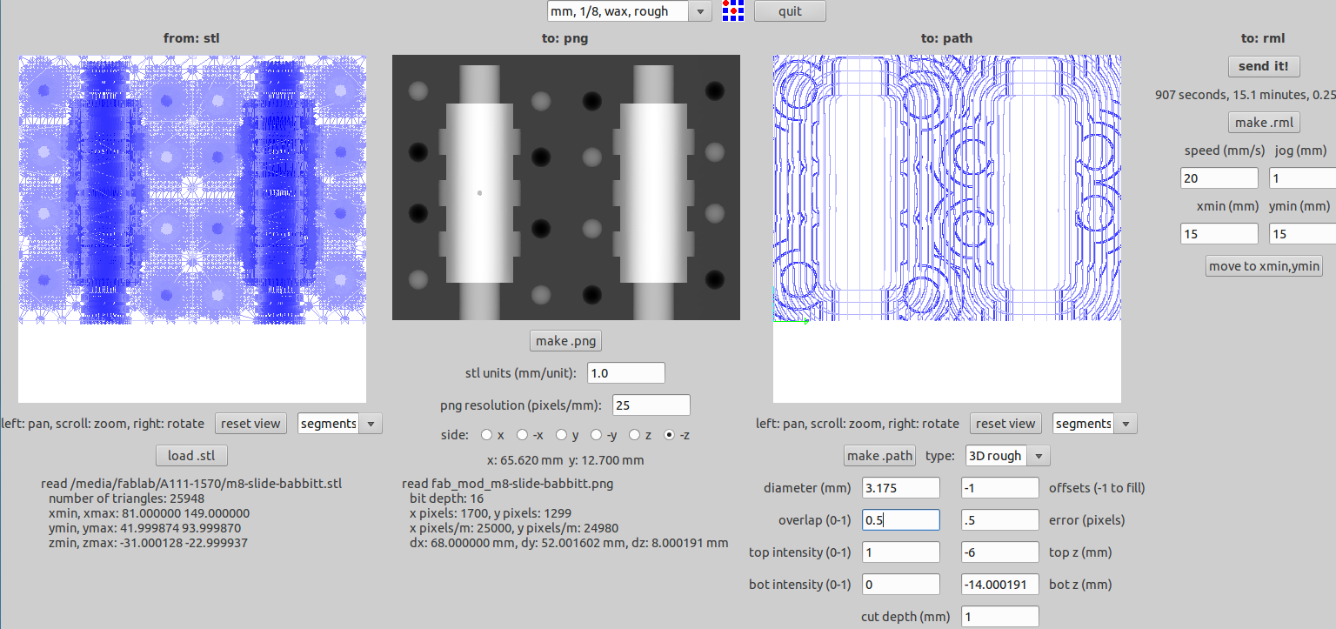
Task: Click the offsets input field showing -1
Action: tap(1000, 488)
